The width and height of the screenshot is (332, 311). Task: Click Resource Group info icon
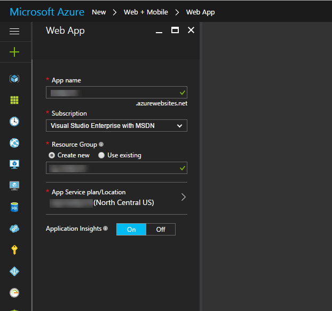click(x=101, y=145)
